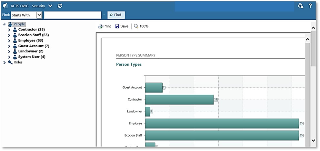
Task: Click the Guest Account bar in chart
Action: point(154,88)
